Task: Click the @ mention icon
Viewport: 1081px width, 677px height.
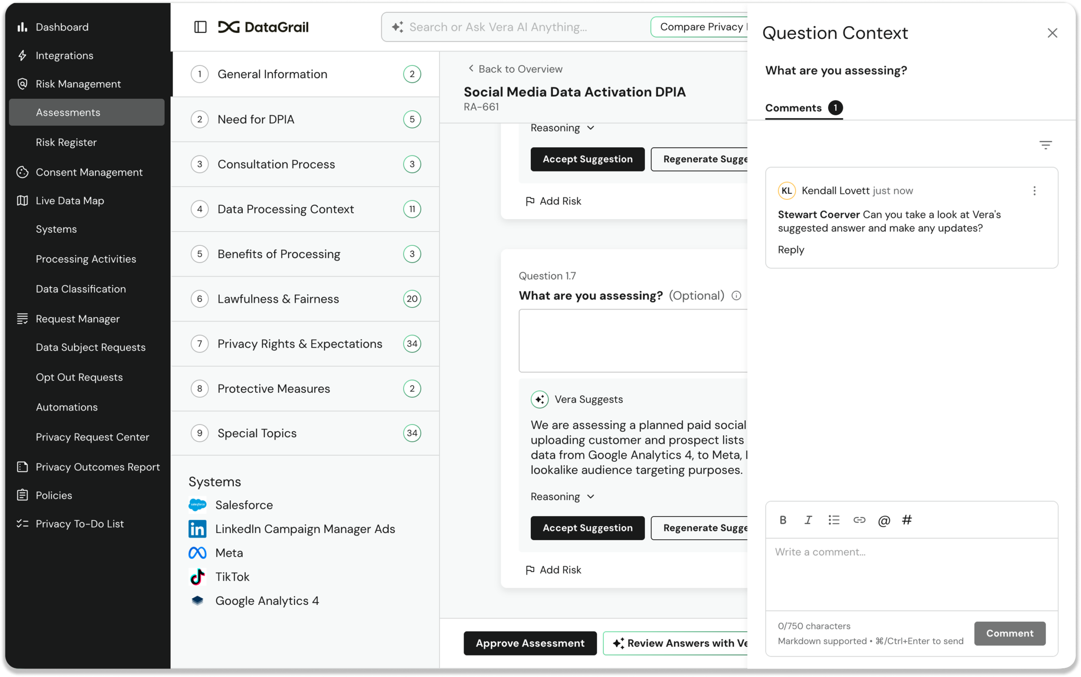Action: 884,520
